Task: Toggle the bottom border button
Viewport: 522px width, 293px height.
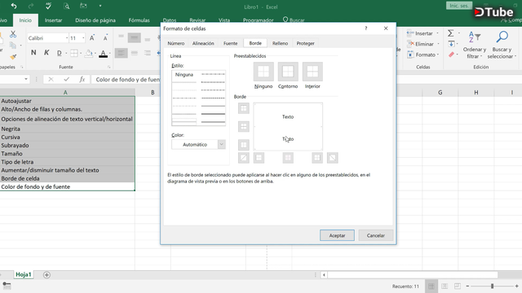Action: pyautogui.click(x=244, y=145)
